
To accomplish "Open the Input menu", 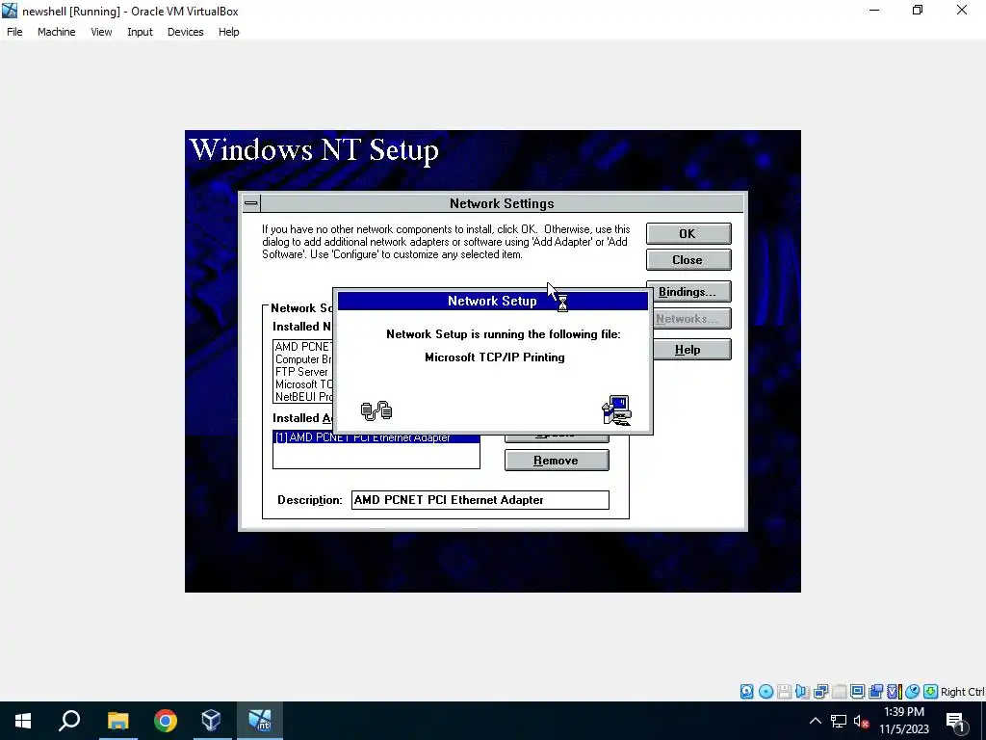I will point(140,32).
